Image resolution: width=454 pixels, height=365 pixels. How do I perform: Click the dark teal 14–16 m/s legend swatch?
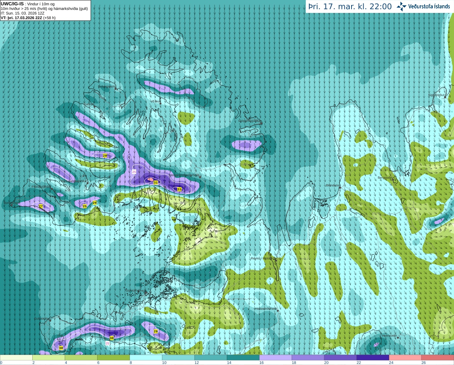click(x=243, y=358)
